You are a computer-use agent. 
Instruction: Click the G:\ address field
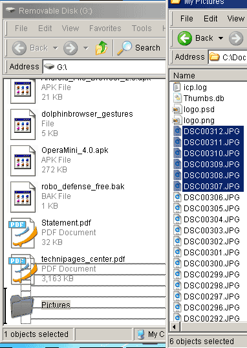tap(104, 67)
